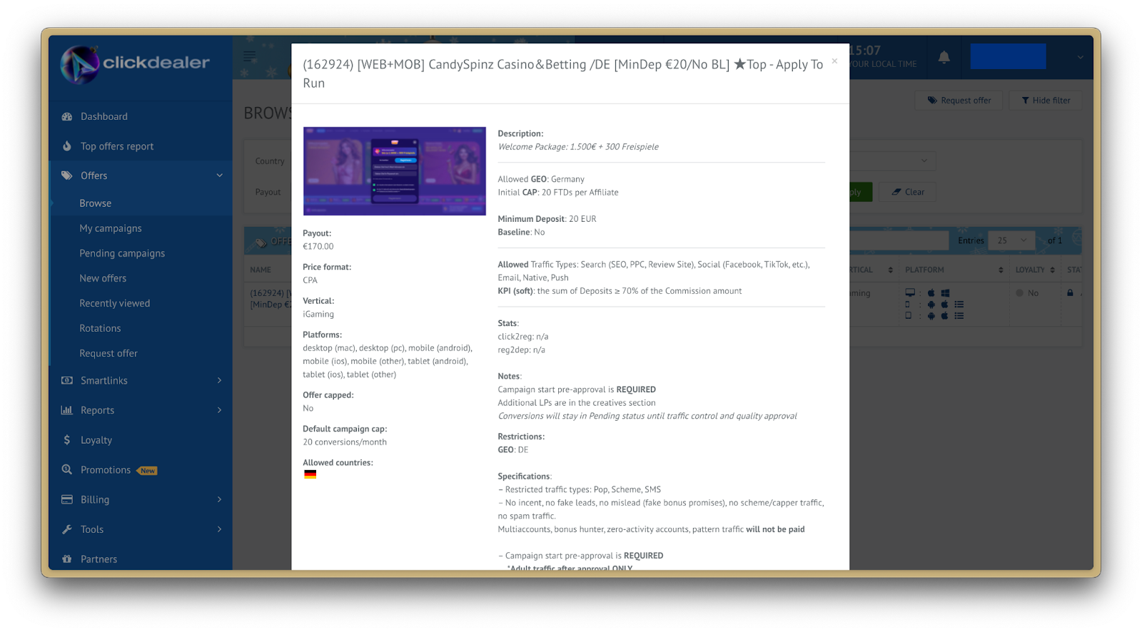The width and height of the screenshot is (1142, 632).
Task: Click the '20 conversions/month' value
Action: [345, 442]
